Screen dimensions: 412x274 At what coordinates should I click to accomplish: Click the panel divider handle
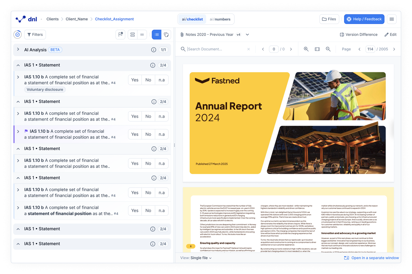[174, 145]
